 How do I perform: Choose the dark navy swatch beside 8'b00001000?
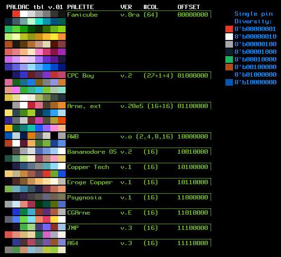click(x=229, y=52)
